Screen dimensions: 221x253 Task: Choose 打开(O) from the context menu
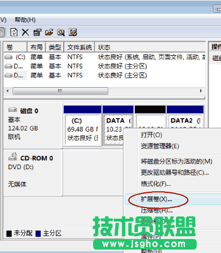tap(152, 135)
